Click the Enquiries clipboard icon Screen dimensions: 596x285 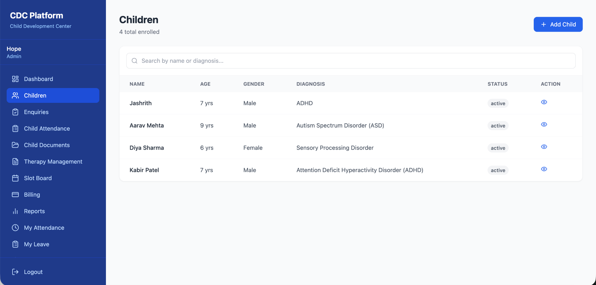(x=15, y=112)
